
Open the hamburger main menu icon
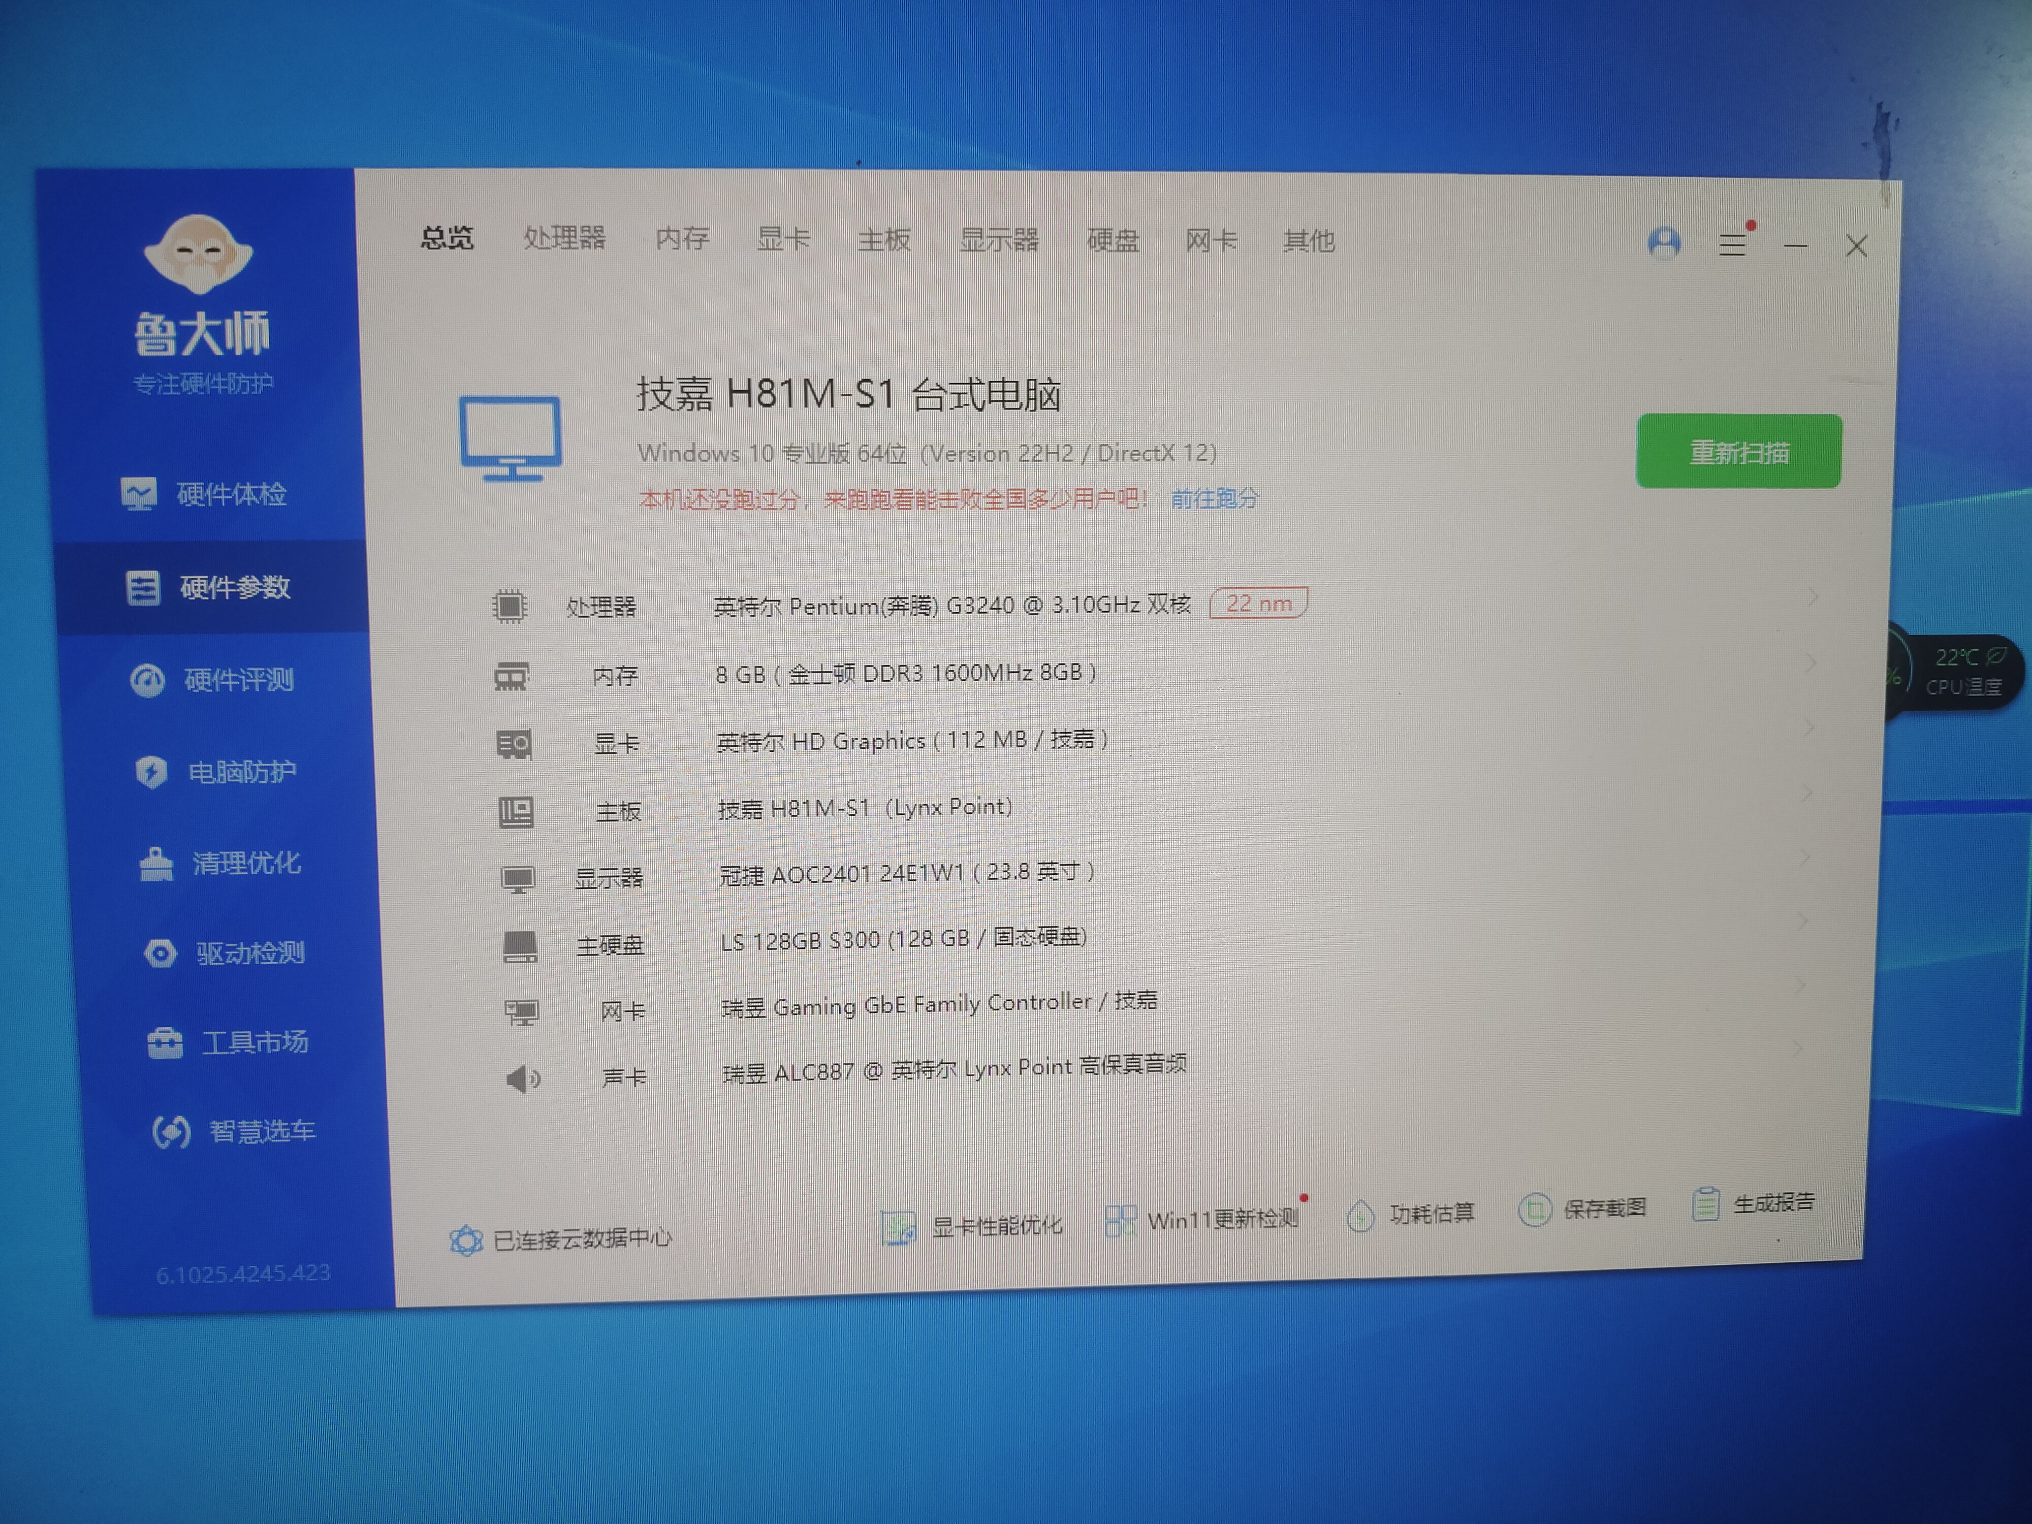(1732, 244)
